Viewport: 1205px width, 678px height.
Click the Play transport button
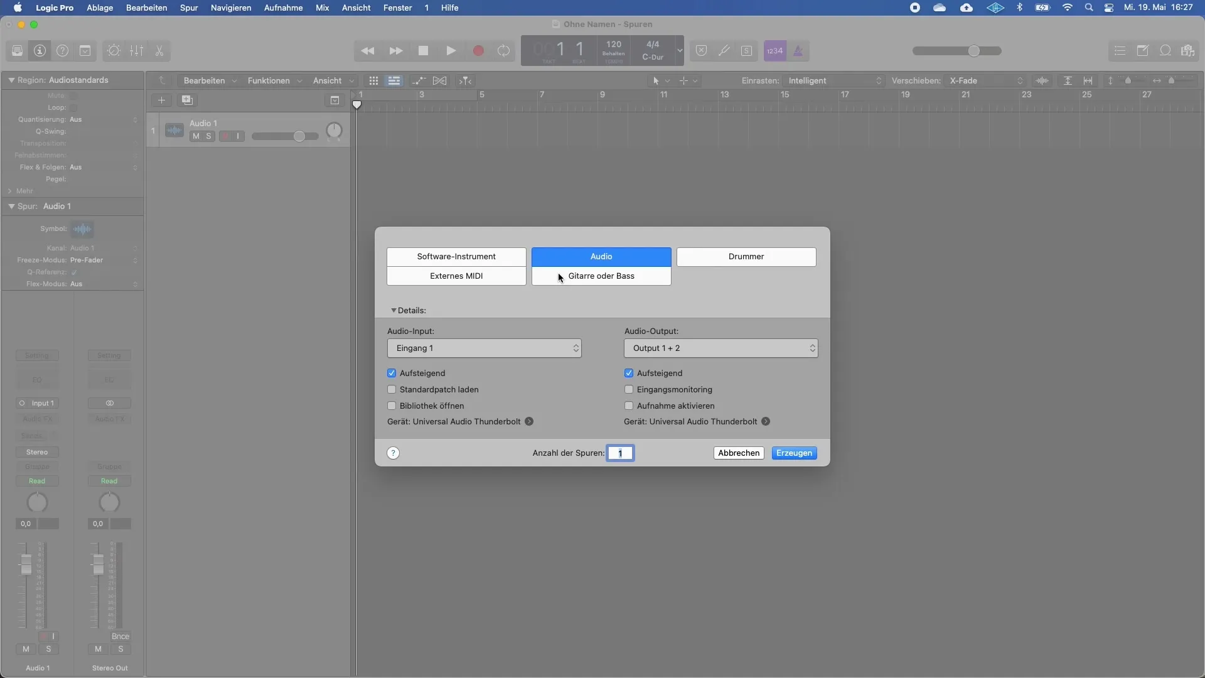[451, 51]
